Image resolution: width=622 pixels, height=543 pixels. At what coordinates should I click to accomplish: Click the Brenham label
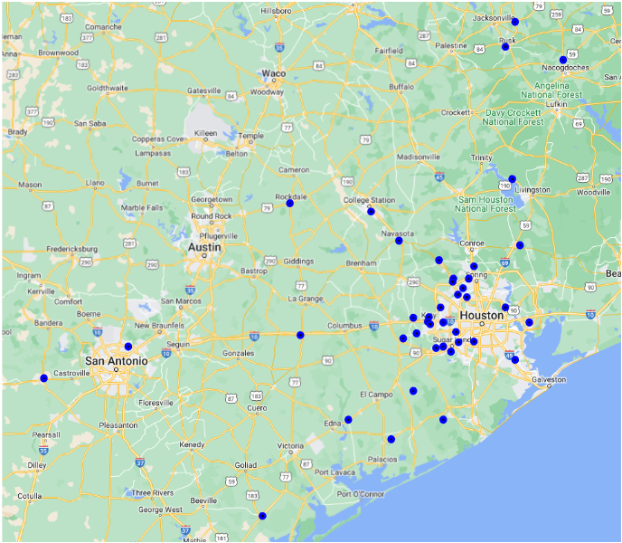coord(361,263)
